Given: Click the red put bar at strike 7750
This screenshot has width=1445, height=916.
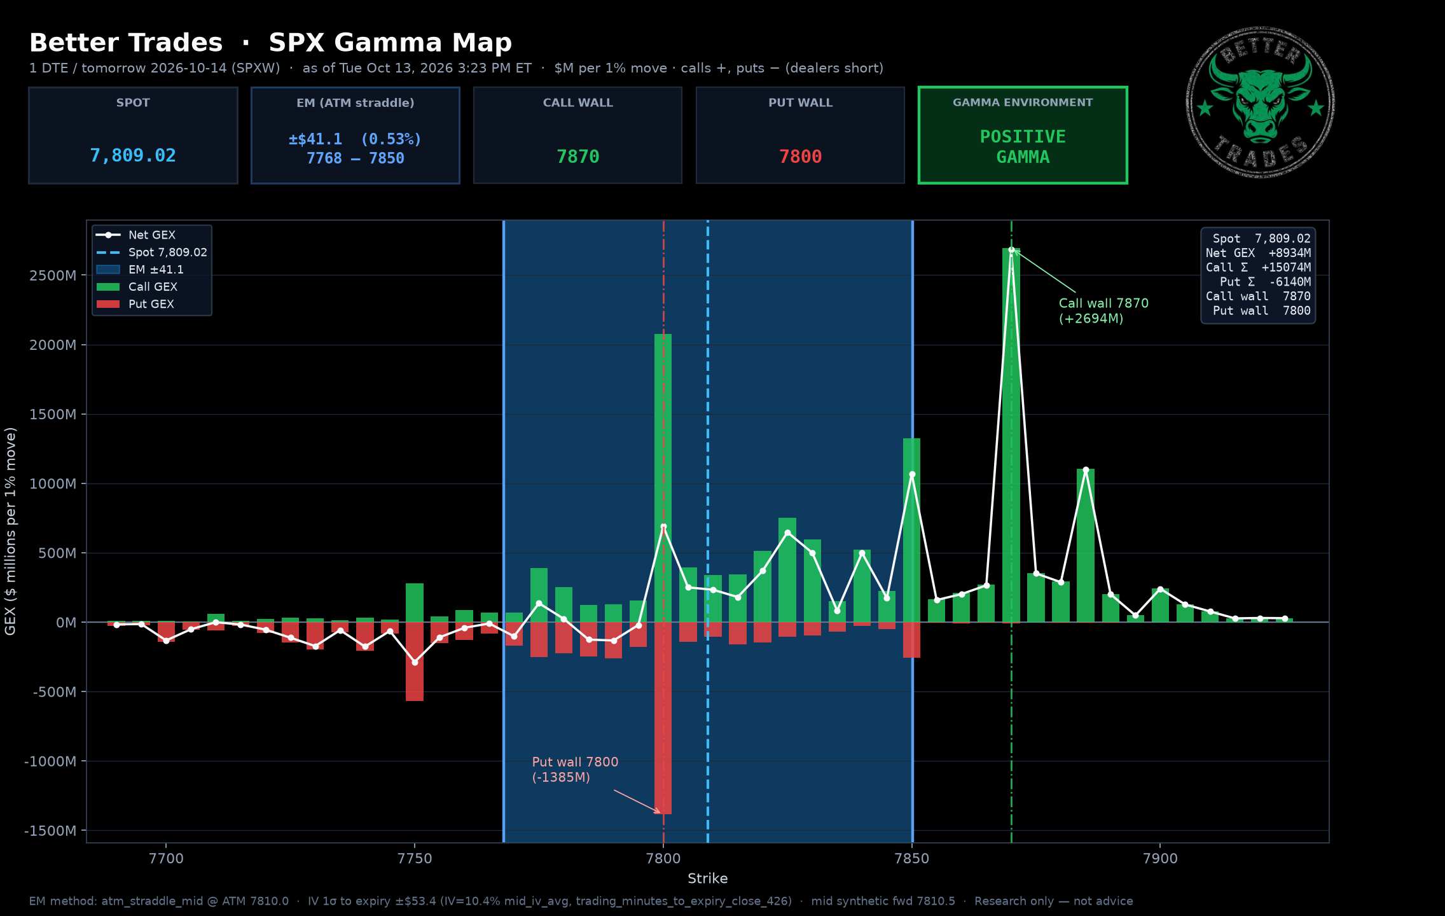Looking at the screenshot, I should [415, 662].
